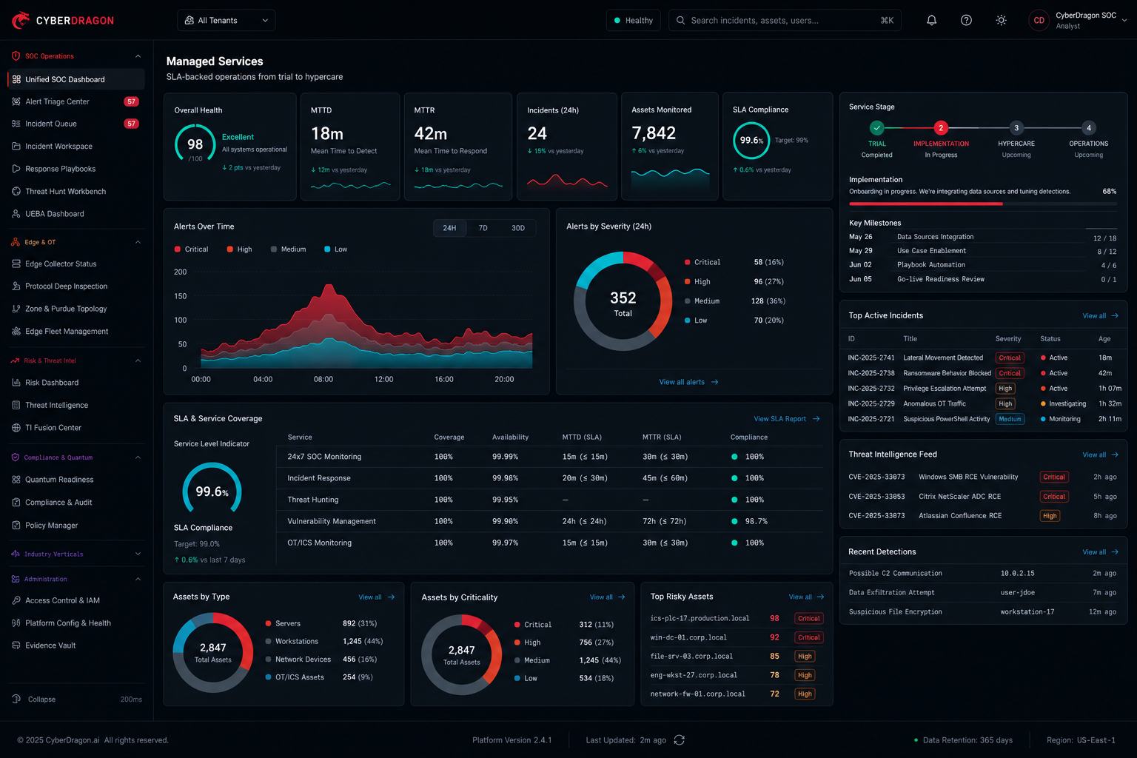This screenshot has height=758, width=1137.
Task: Select risky asset ics-plc-17.production.local
Action: pos(737,618)
